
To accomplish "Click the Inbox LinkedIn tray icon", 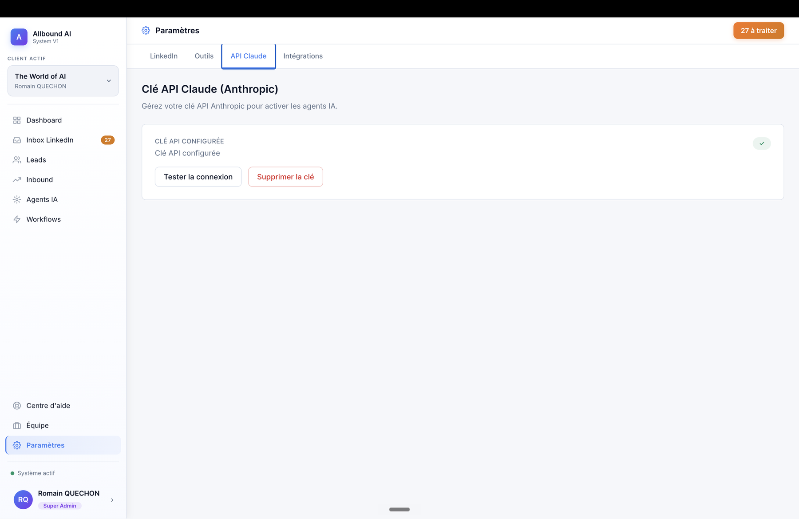I will (x=17, y=140).
